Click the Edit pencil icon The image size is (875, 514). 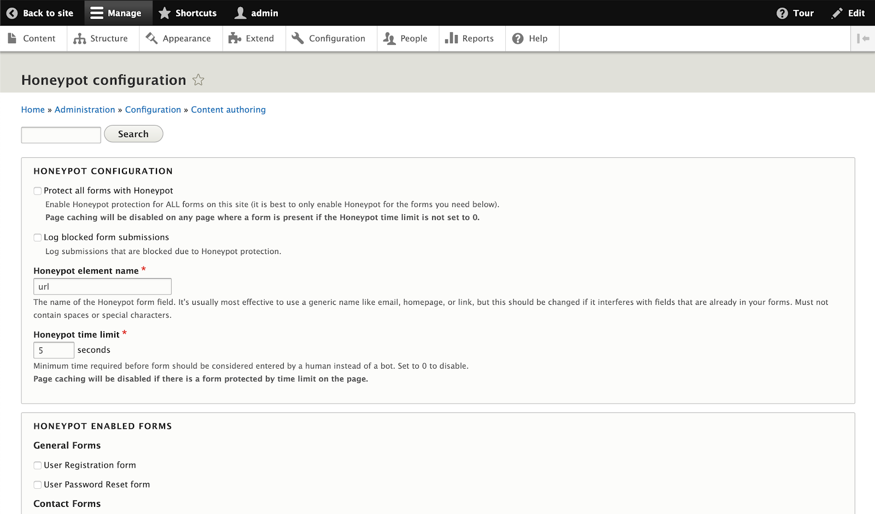(836, 13)
